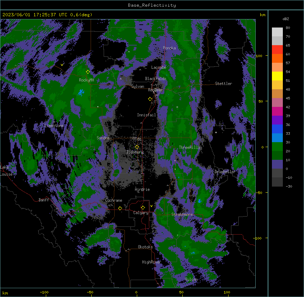Select the Drumheller label
The width and height of the screenshot is (304, 297).
(x=225, y=172)
